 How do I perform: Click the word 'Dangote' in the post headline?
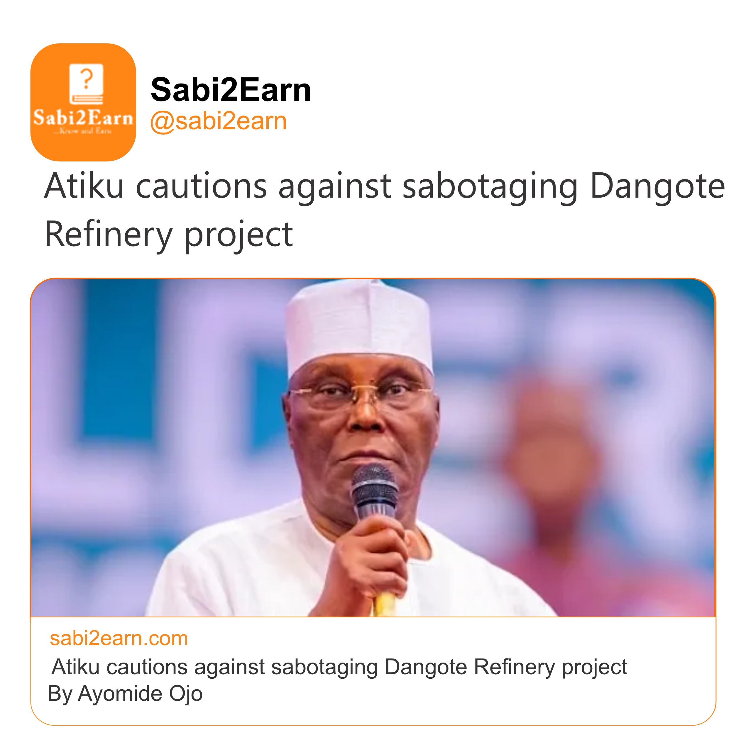(657, 186)
